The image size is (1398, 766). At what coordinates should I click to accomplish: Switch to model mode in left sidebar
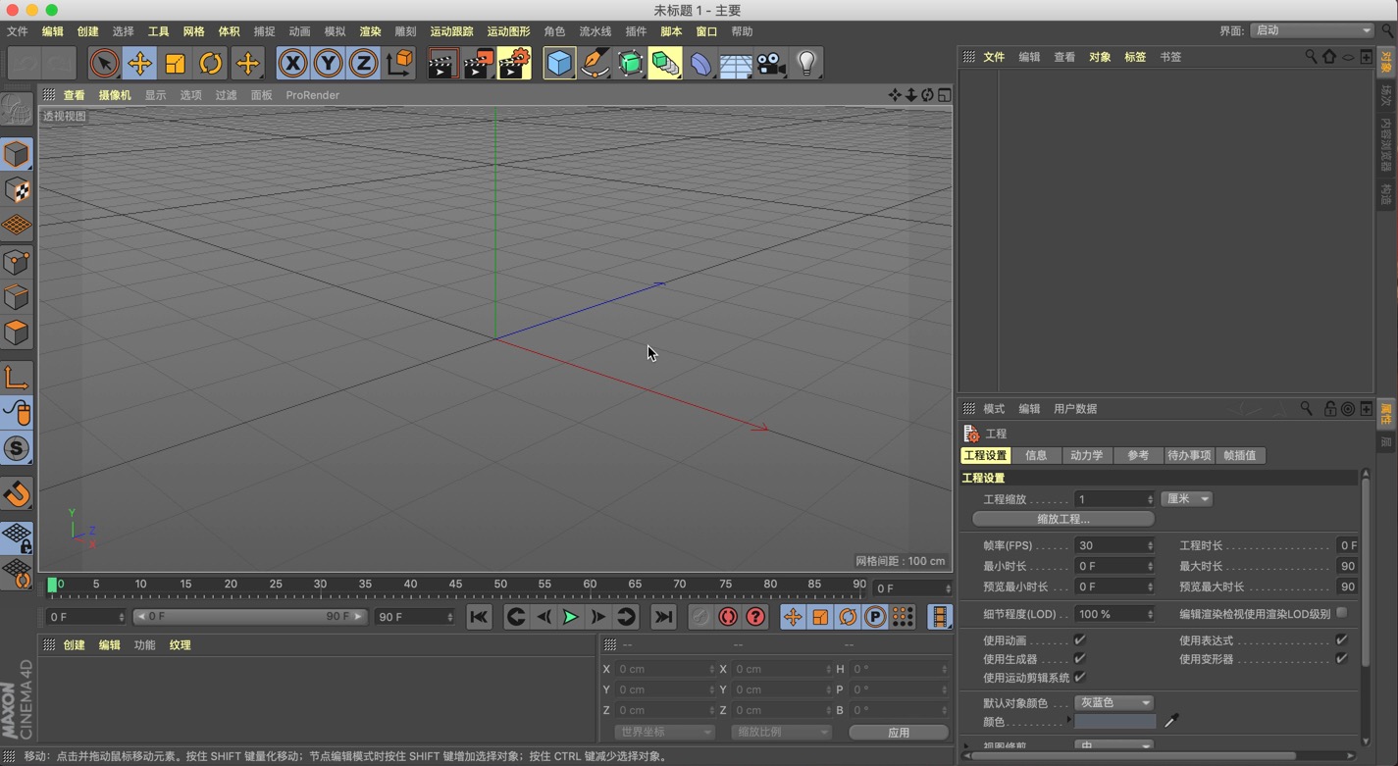pos(17,154)
